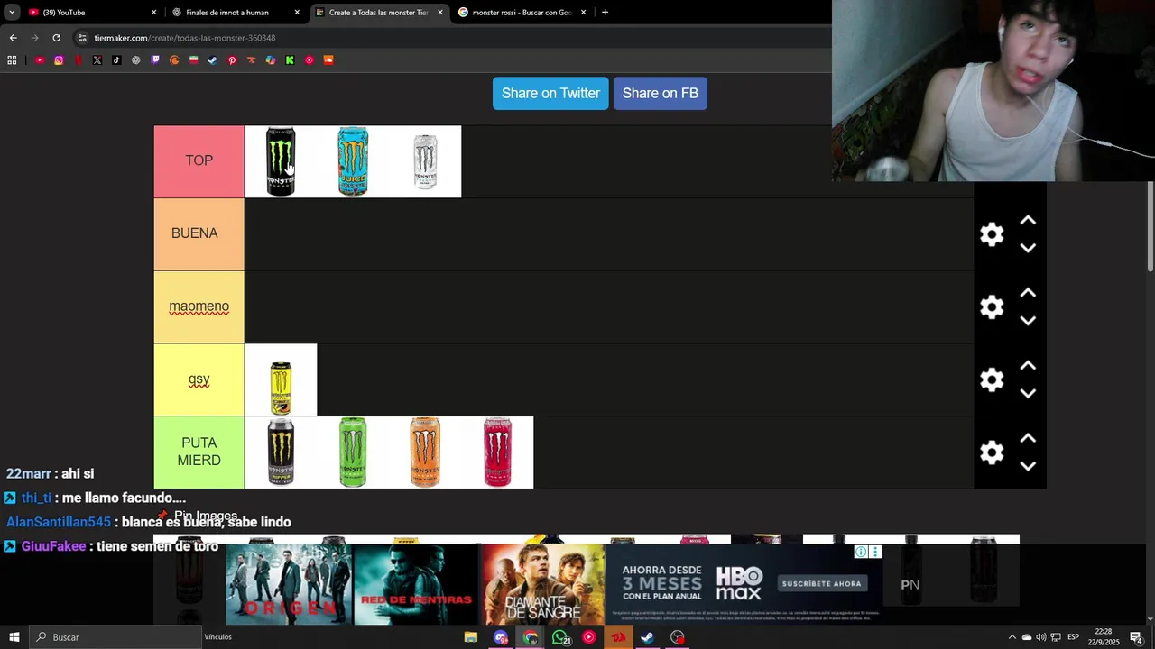1155x649 pixels.
Task: Edit the TOP tier label
Action: pos(199,160)
